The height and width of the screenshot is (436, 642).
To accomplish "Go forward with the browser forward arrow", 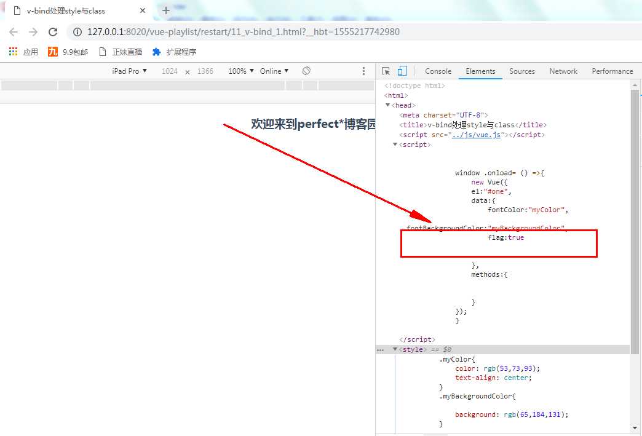I will [x=33, y=32].
